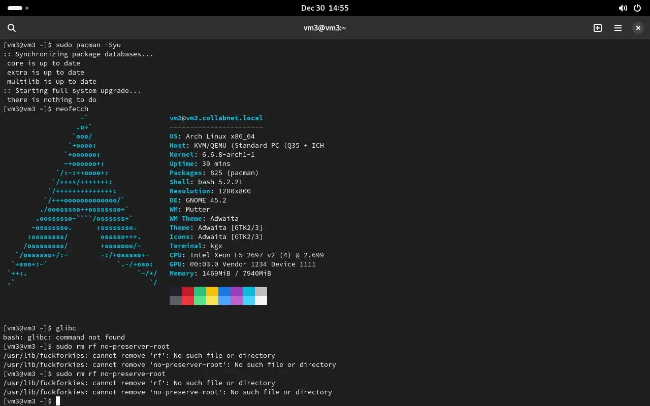The height and width of the screenshot is (406, 650).
Task: Click the 'DE: GNOME 45.2' line
Action: pyautogui.click(x=198, y=200)
